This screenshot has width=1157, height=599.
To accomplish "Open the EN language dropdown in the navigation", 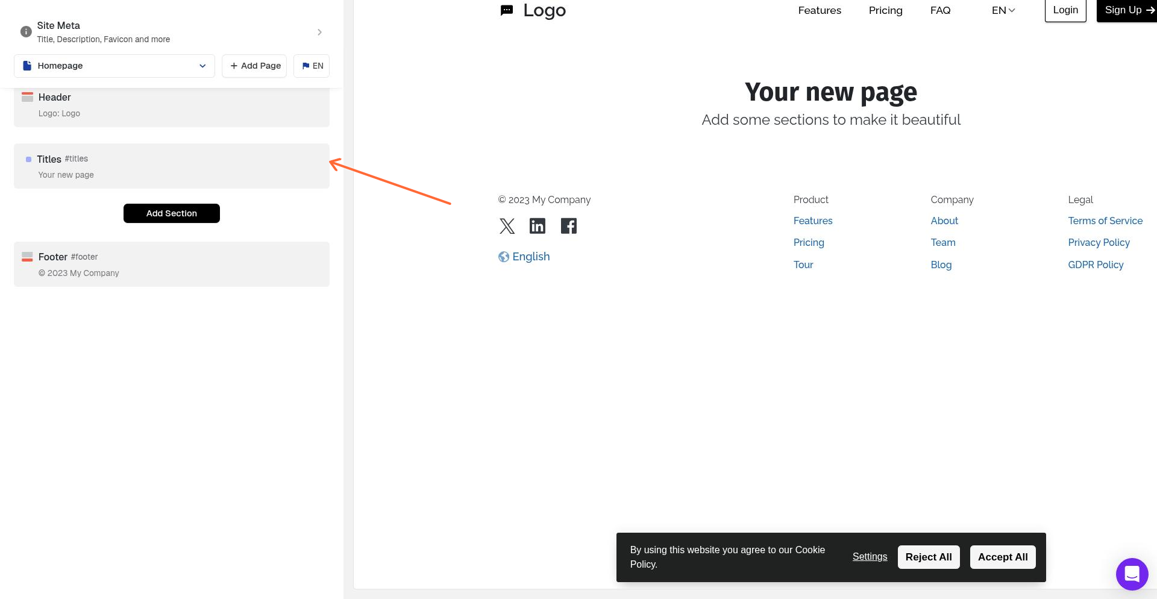I will (x=1002, y=10).
